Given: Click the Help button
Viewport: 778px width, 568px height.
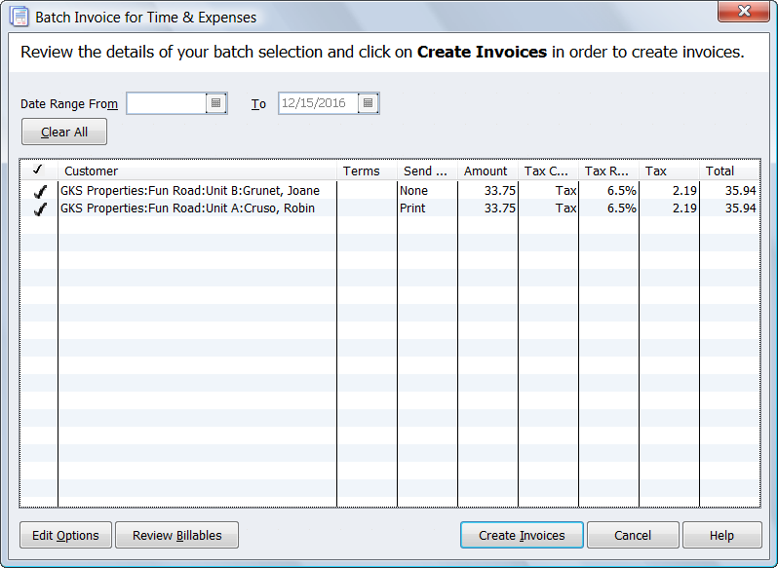Looking at the screenshot, I should 721,535.
